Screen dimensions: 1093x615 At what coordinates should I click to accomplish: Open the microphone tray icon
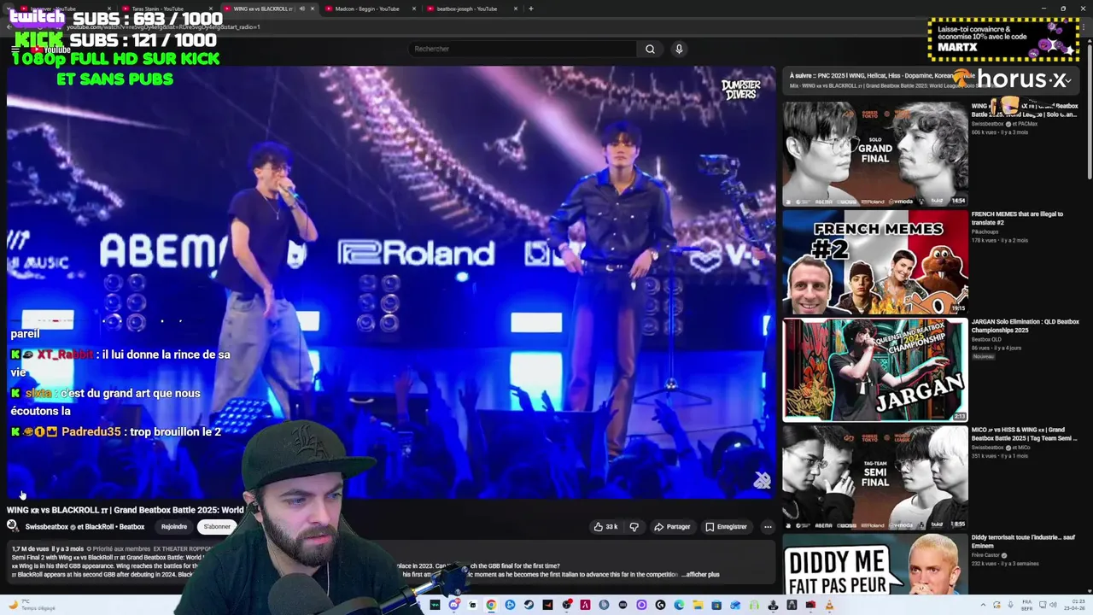[1010, 605]
